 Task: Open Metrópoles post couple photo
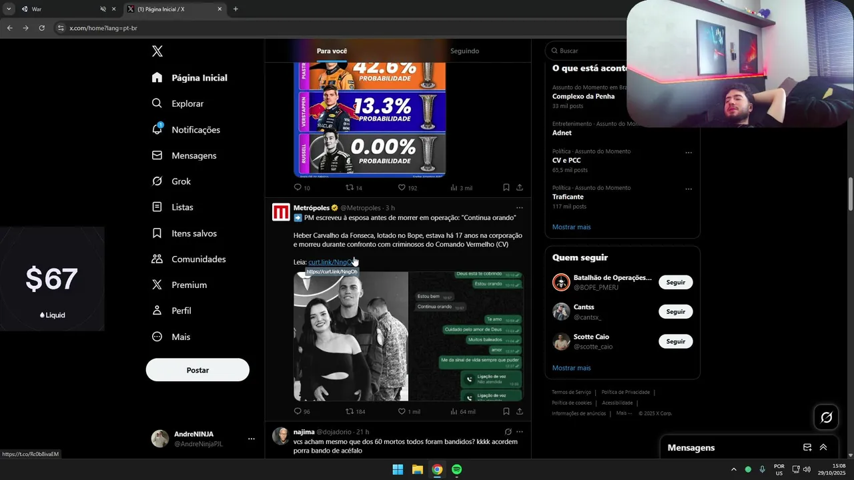point(351,336)
